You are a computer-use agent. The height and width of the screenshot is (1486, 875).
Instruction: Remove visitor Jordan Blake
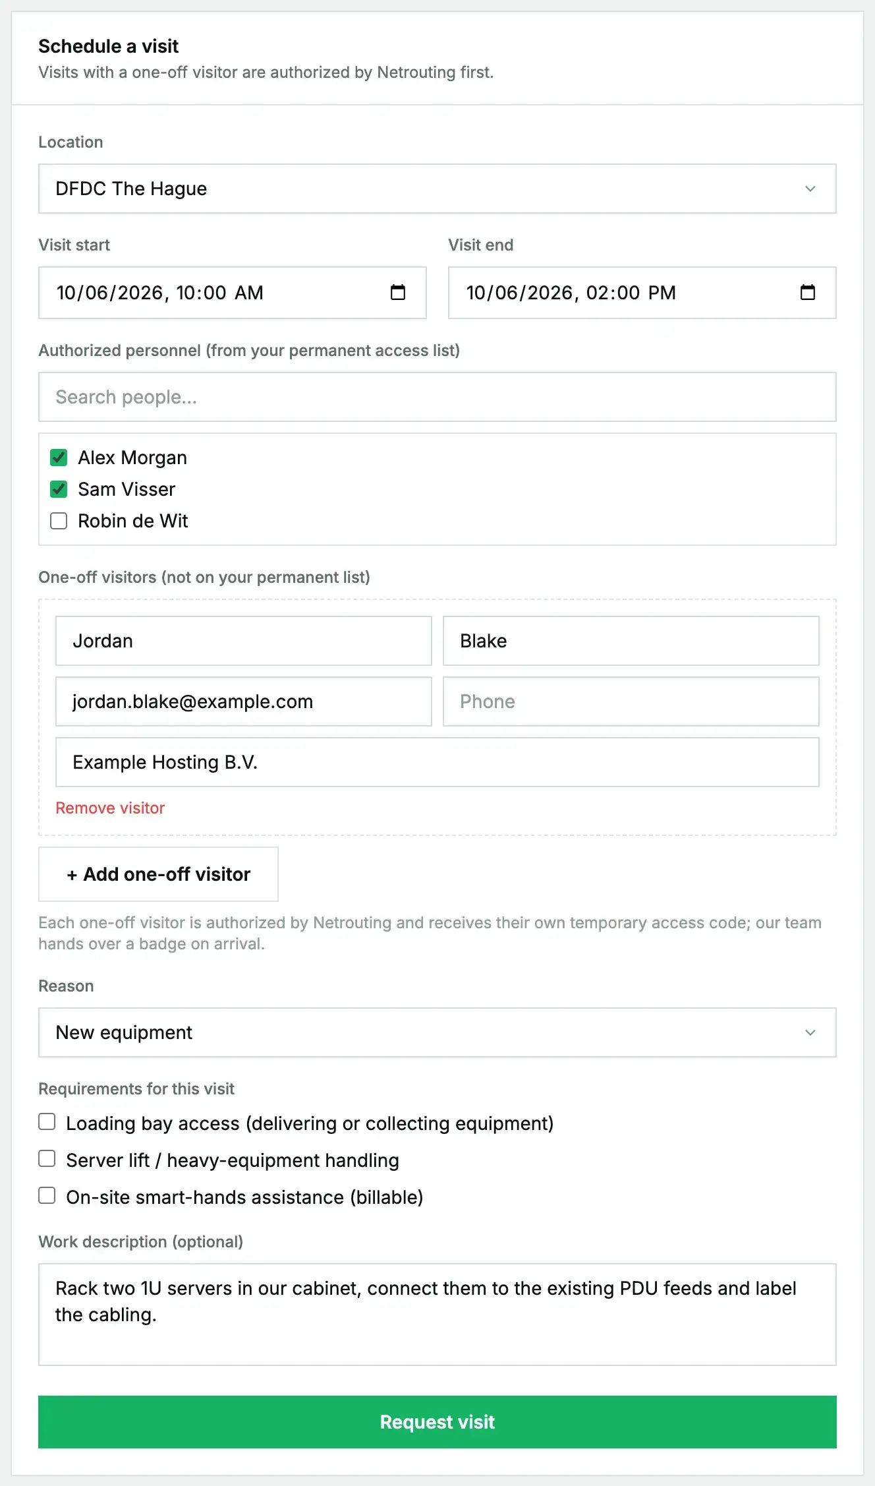tap(110, 808)
